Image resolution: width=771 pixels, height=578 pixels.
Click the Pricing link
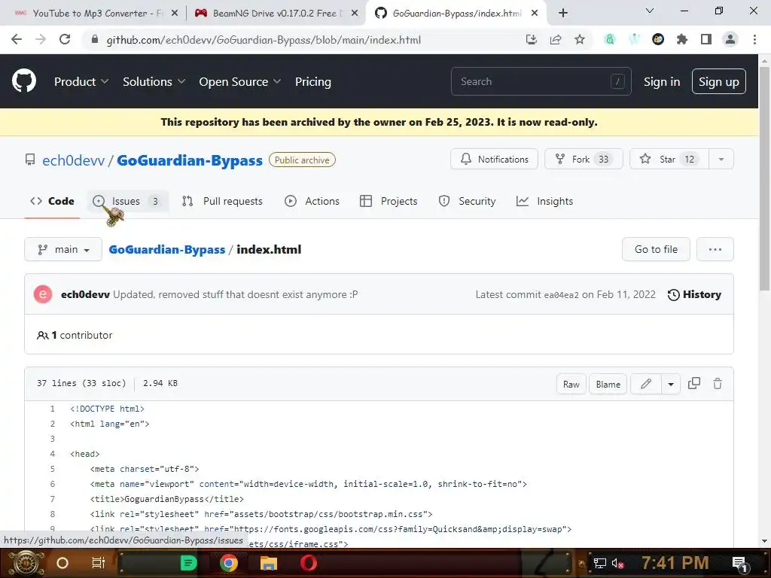[313, 81]
